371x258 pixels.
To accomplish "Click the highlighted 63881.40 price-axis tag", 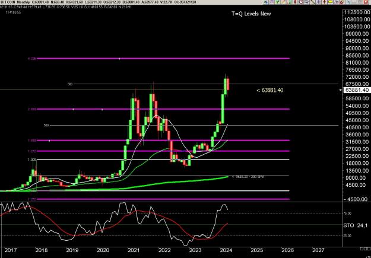I will 357,90.
